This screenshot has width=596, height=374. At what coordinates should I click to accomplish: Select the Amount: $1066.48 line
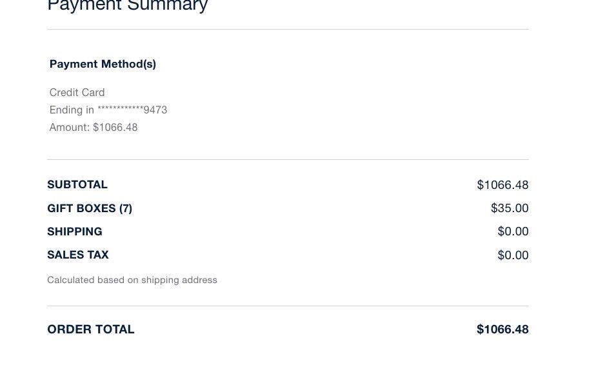coord(94,128)
